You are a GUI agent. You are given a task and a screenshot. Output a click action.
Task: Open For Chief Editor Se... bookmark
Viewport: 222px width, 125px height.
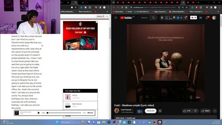(142, 11)
